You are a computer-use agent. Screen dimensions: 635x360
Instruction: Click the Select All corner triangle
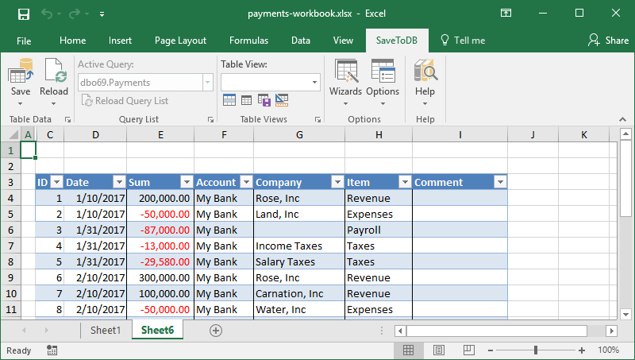13,134
